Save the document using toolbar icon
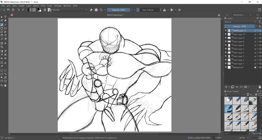 (13, 10)
